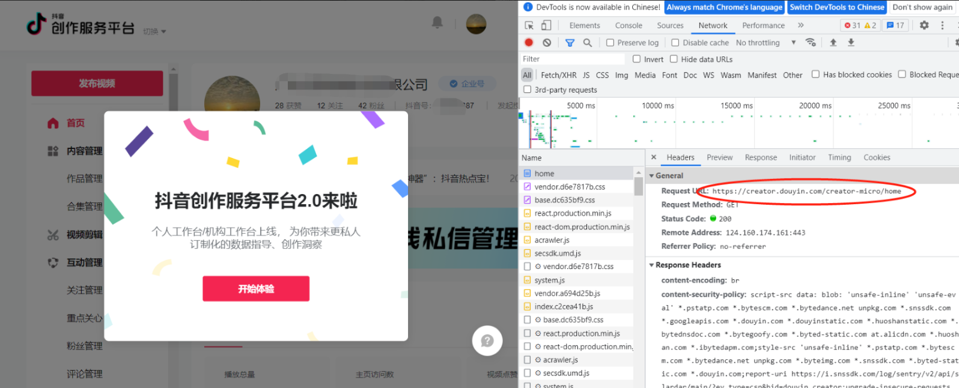Open the Response tab of the request
959x388 pixels.
pyautogui.click(x=761, y=157)
